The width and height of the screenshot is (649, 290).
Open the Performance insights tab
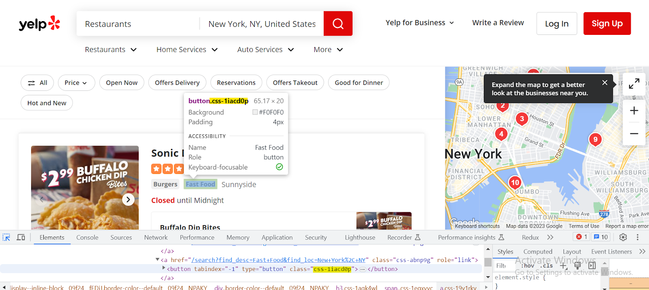[x=471, y=237]
